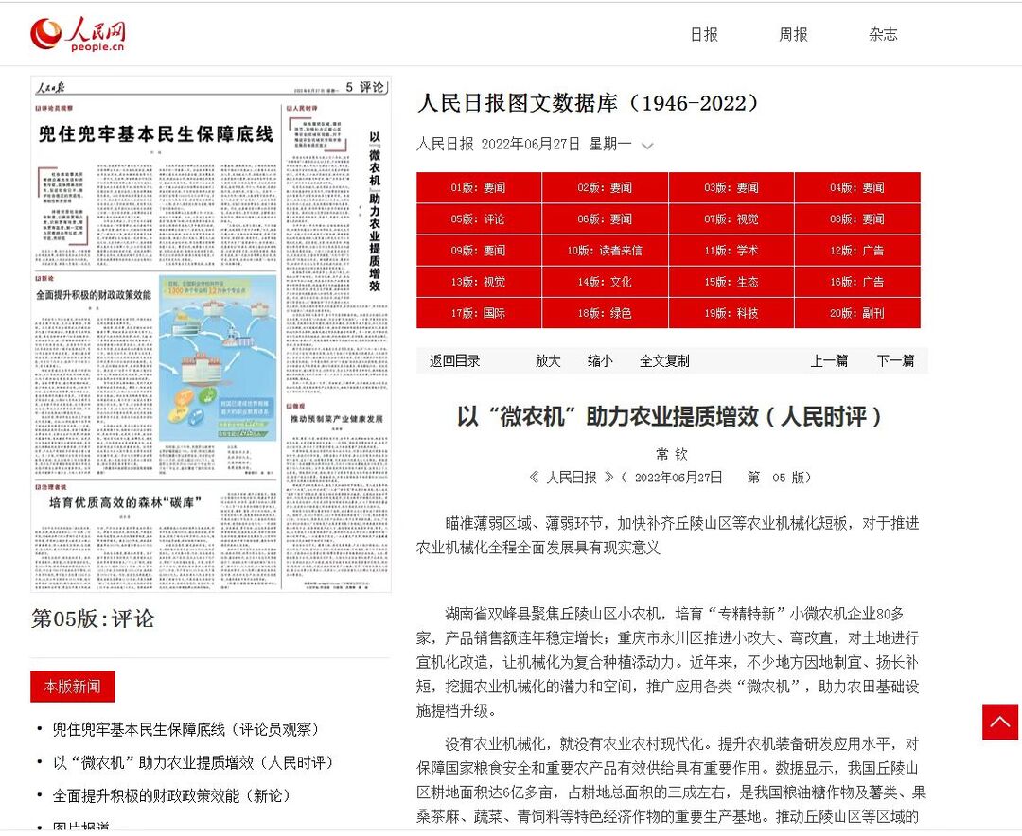
Task: Open article 兜住兜牢基本民生保障底线（评论员观察）
Action: 185,729
